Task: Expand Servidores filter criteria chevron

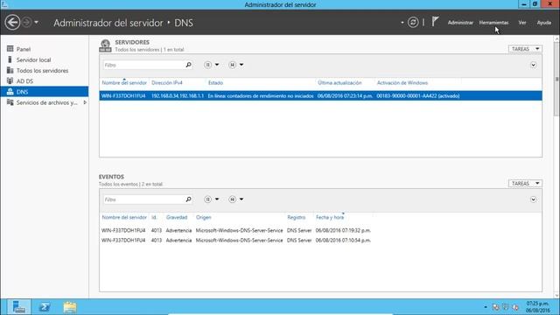Action: point(533,65)
